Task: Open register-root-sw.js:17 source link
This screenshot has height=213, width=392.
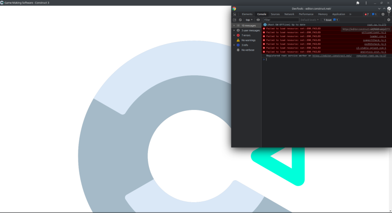Action: (x=371, y=56)
